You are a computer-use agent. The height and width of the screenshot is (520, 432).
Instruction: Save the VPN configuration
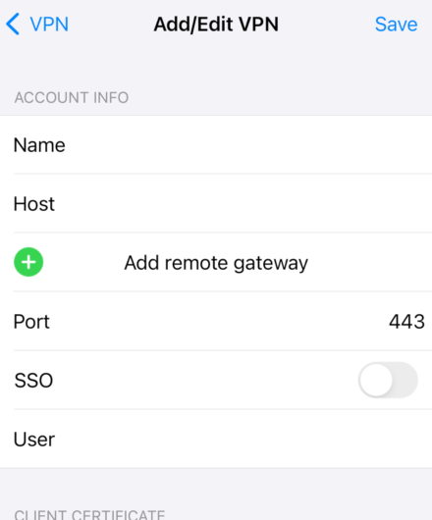coord(397,25)
